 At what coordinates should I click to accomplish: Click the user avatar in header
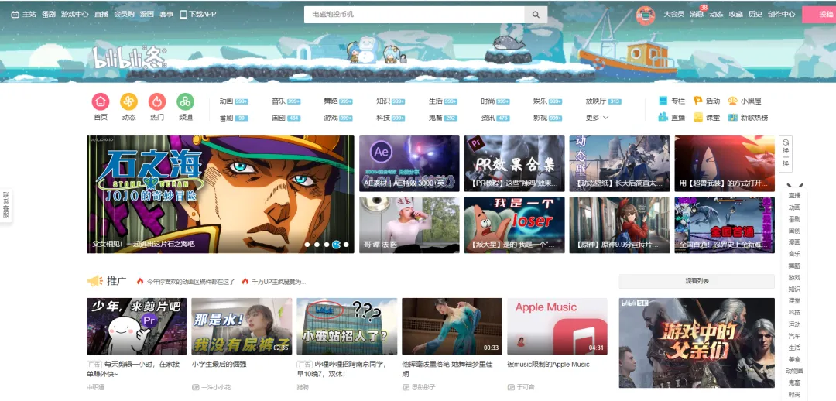tap(645, 15)
